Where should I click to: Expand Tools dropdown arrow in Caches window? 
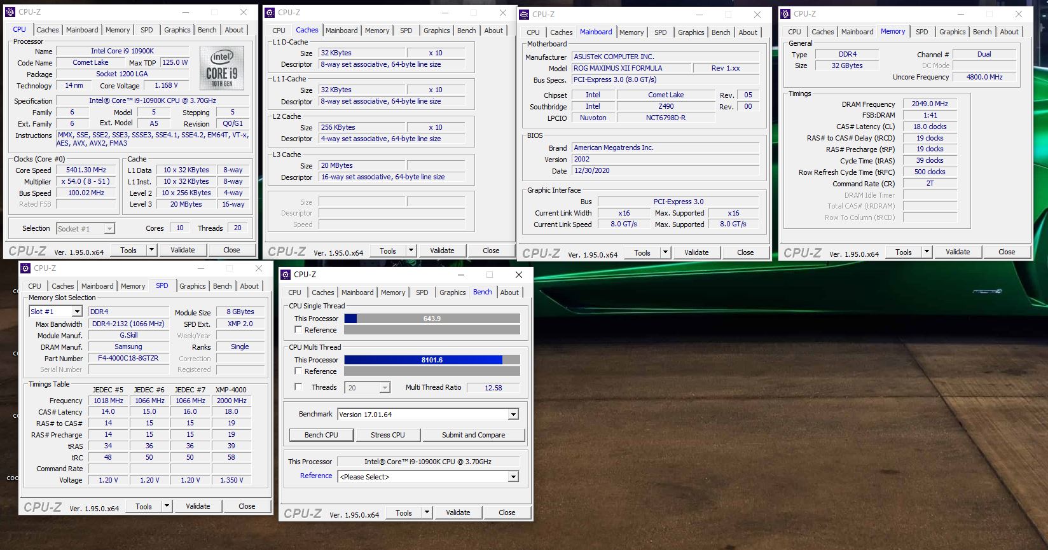[411, 251]
